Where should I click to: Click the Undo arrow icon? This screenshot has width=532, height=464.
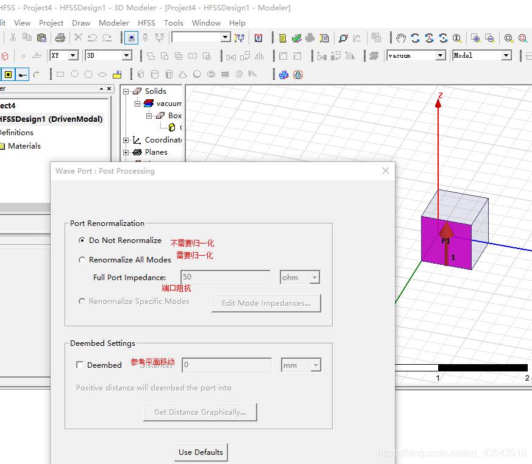coord(92,38)
